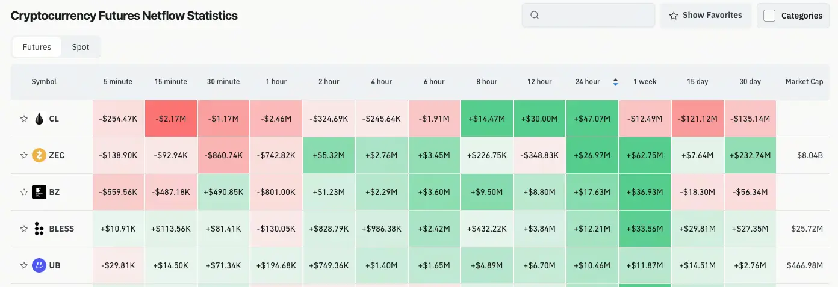The width and height of the screenshot is (838, 287).
Task: Click the Show Favorites button
Action: tap(706, 16)
